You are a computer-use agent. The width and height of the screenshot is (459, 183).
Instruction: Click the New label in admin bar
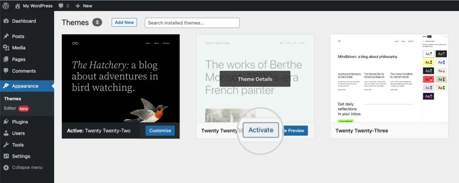[87, 6]
